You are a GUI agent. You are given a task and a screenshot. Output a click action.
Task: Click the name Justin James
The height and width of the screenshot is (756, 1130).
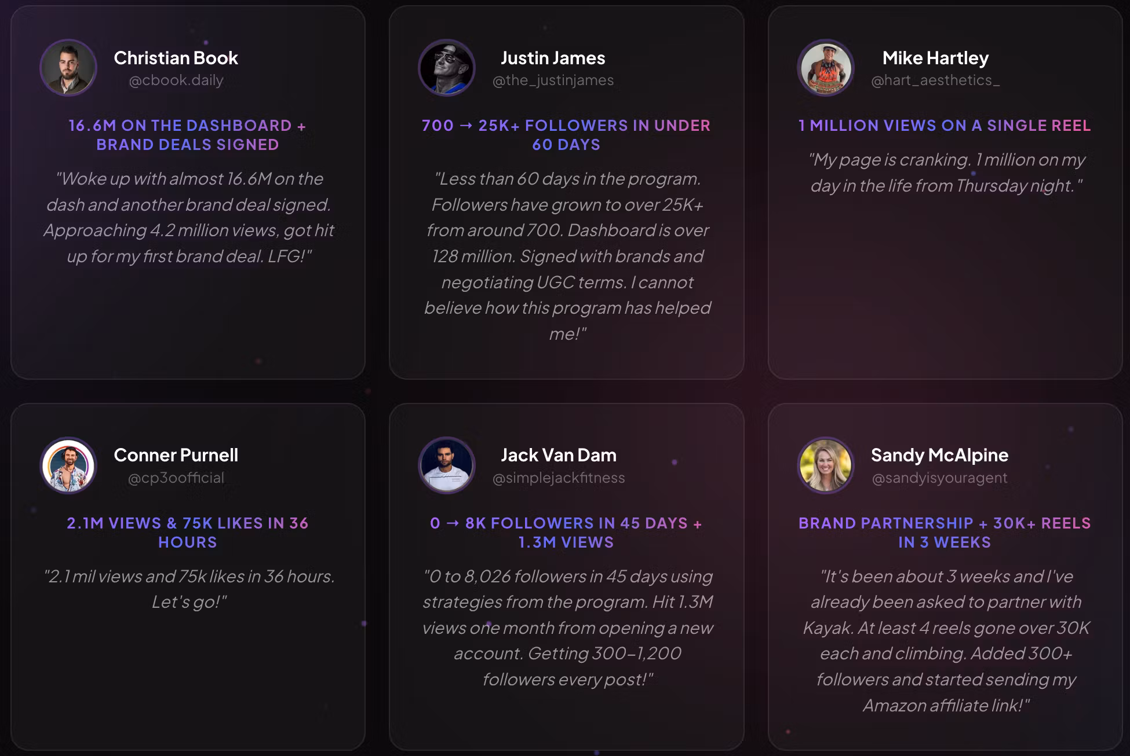[x=553, y=58]
